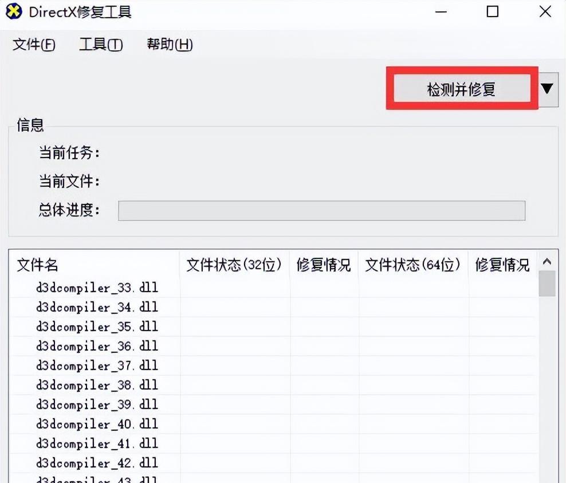Select d3dcompiler_42.dll row
566x483 pixels.
[273, 463]
